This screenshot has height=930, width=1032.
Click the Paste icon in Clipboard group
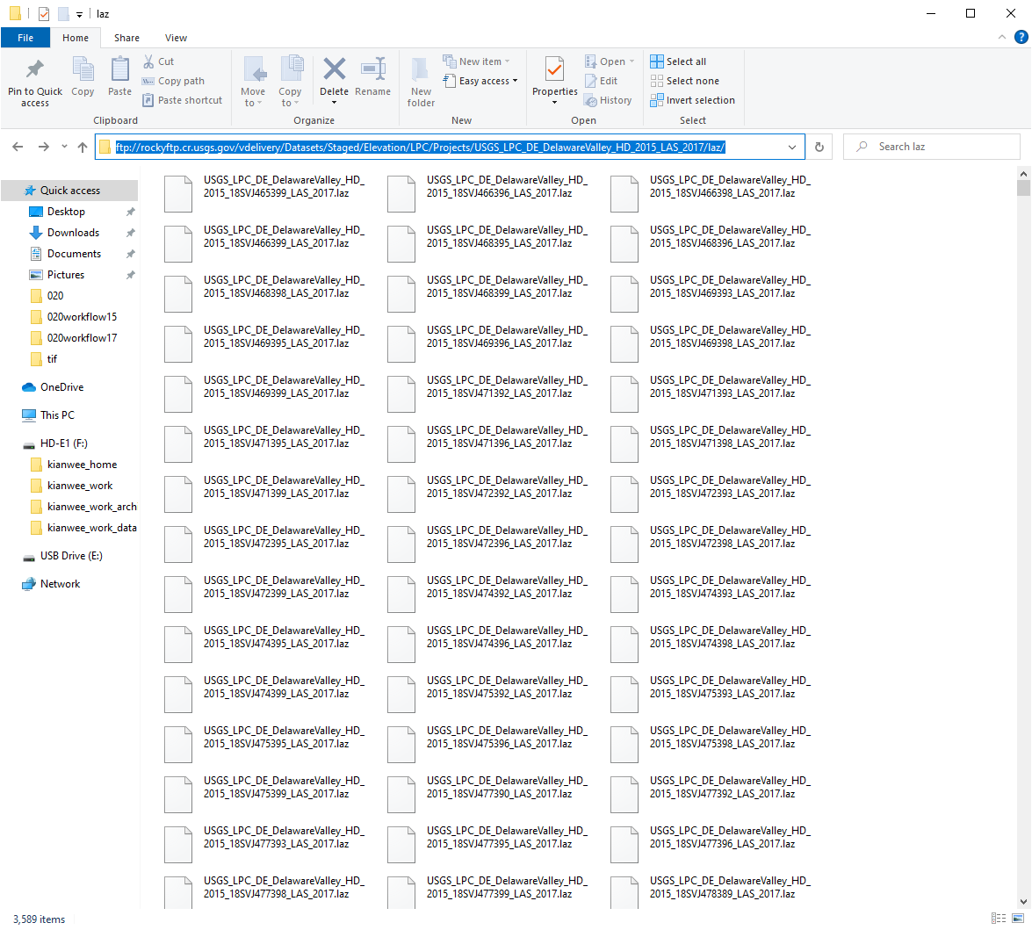119,70
